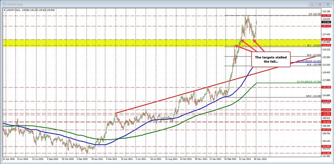The width and height of the screenshot is (334, 164).
Task: Click the 25 Feb 2022 date label
Action: (230, 159)
